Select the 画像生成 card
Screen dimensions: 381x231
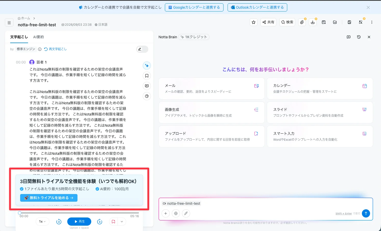212,112
